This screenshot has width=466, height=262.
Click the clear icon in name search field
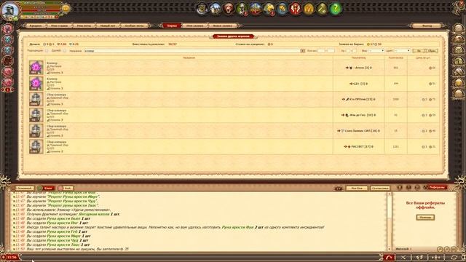(303, 51)
